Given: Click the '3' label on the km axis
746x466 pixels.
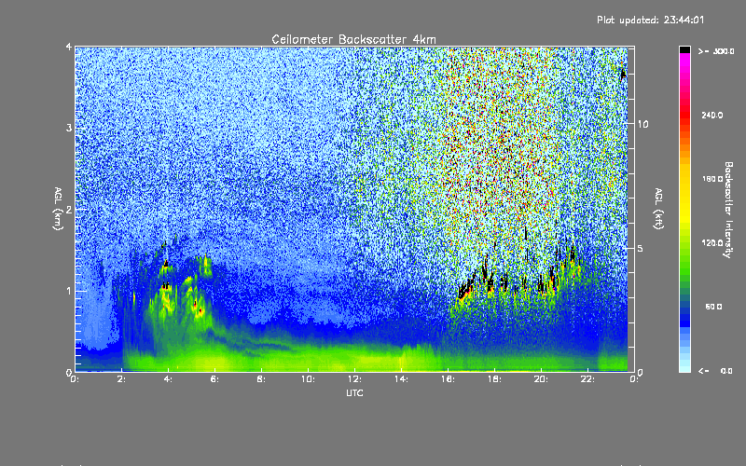Looking at the screenshot, I should point(69,128).
